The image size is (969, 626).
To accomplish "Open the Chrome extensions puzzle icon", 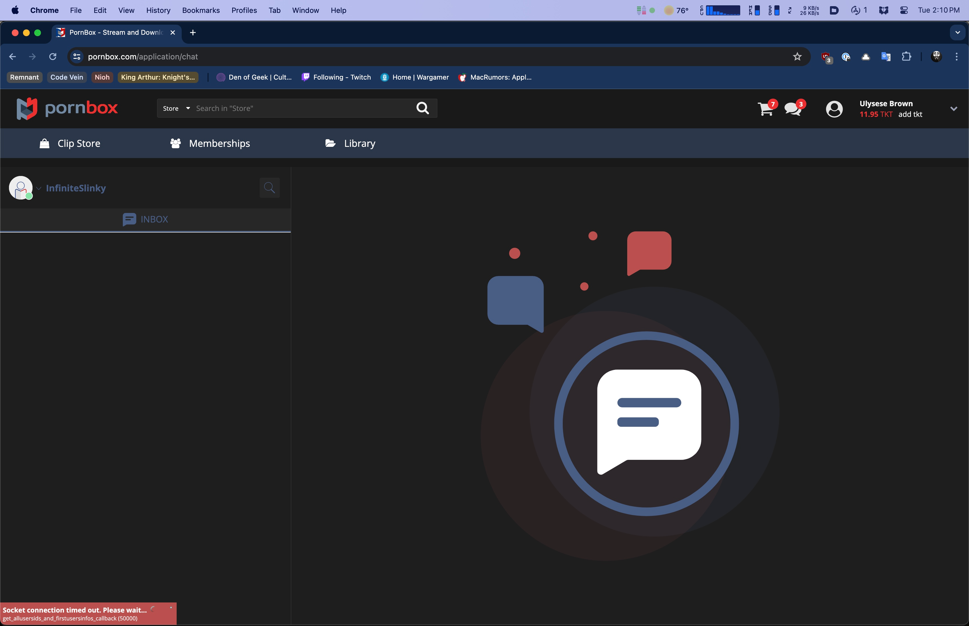I will pyautogui.click(x=906, y=57).
